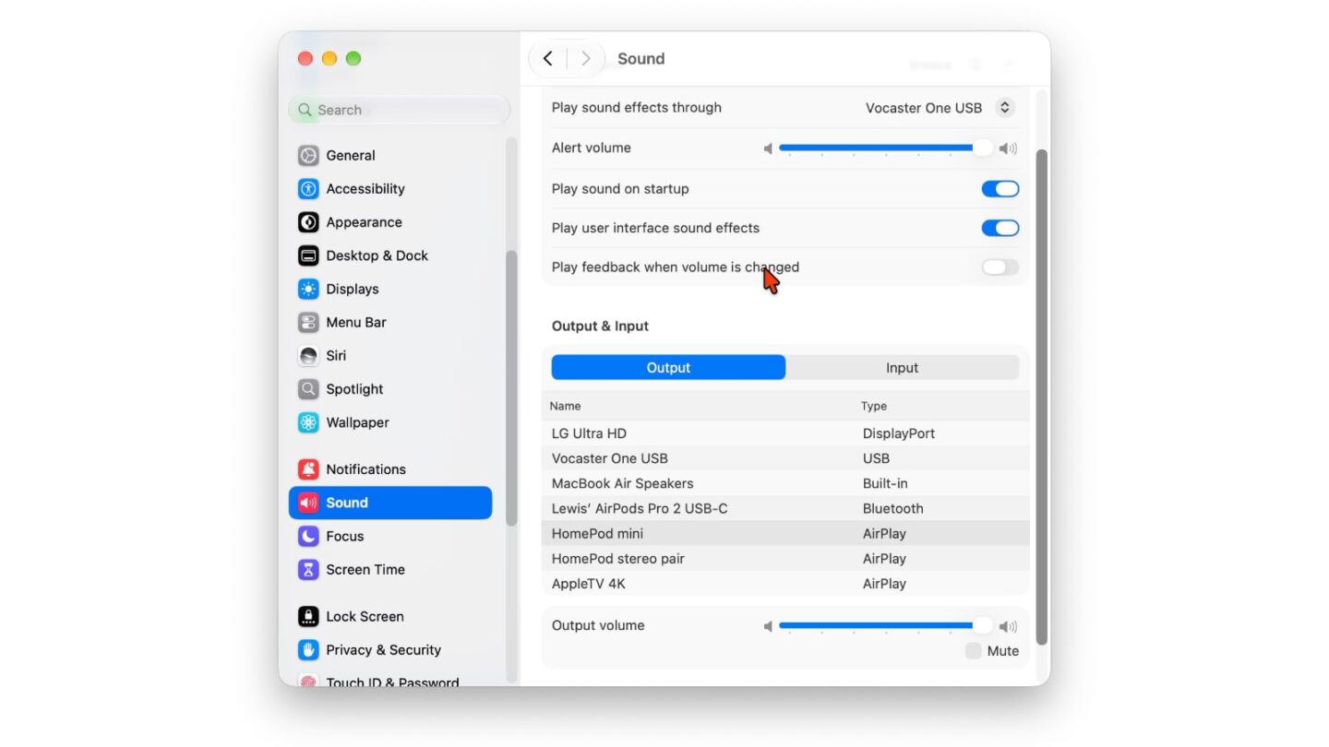The height and width of the screenshot is (747, 1329).
Task: Open Privacy & Security hand icon
Action: [x=308, y=649]
